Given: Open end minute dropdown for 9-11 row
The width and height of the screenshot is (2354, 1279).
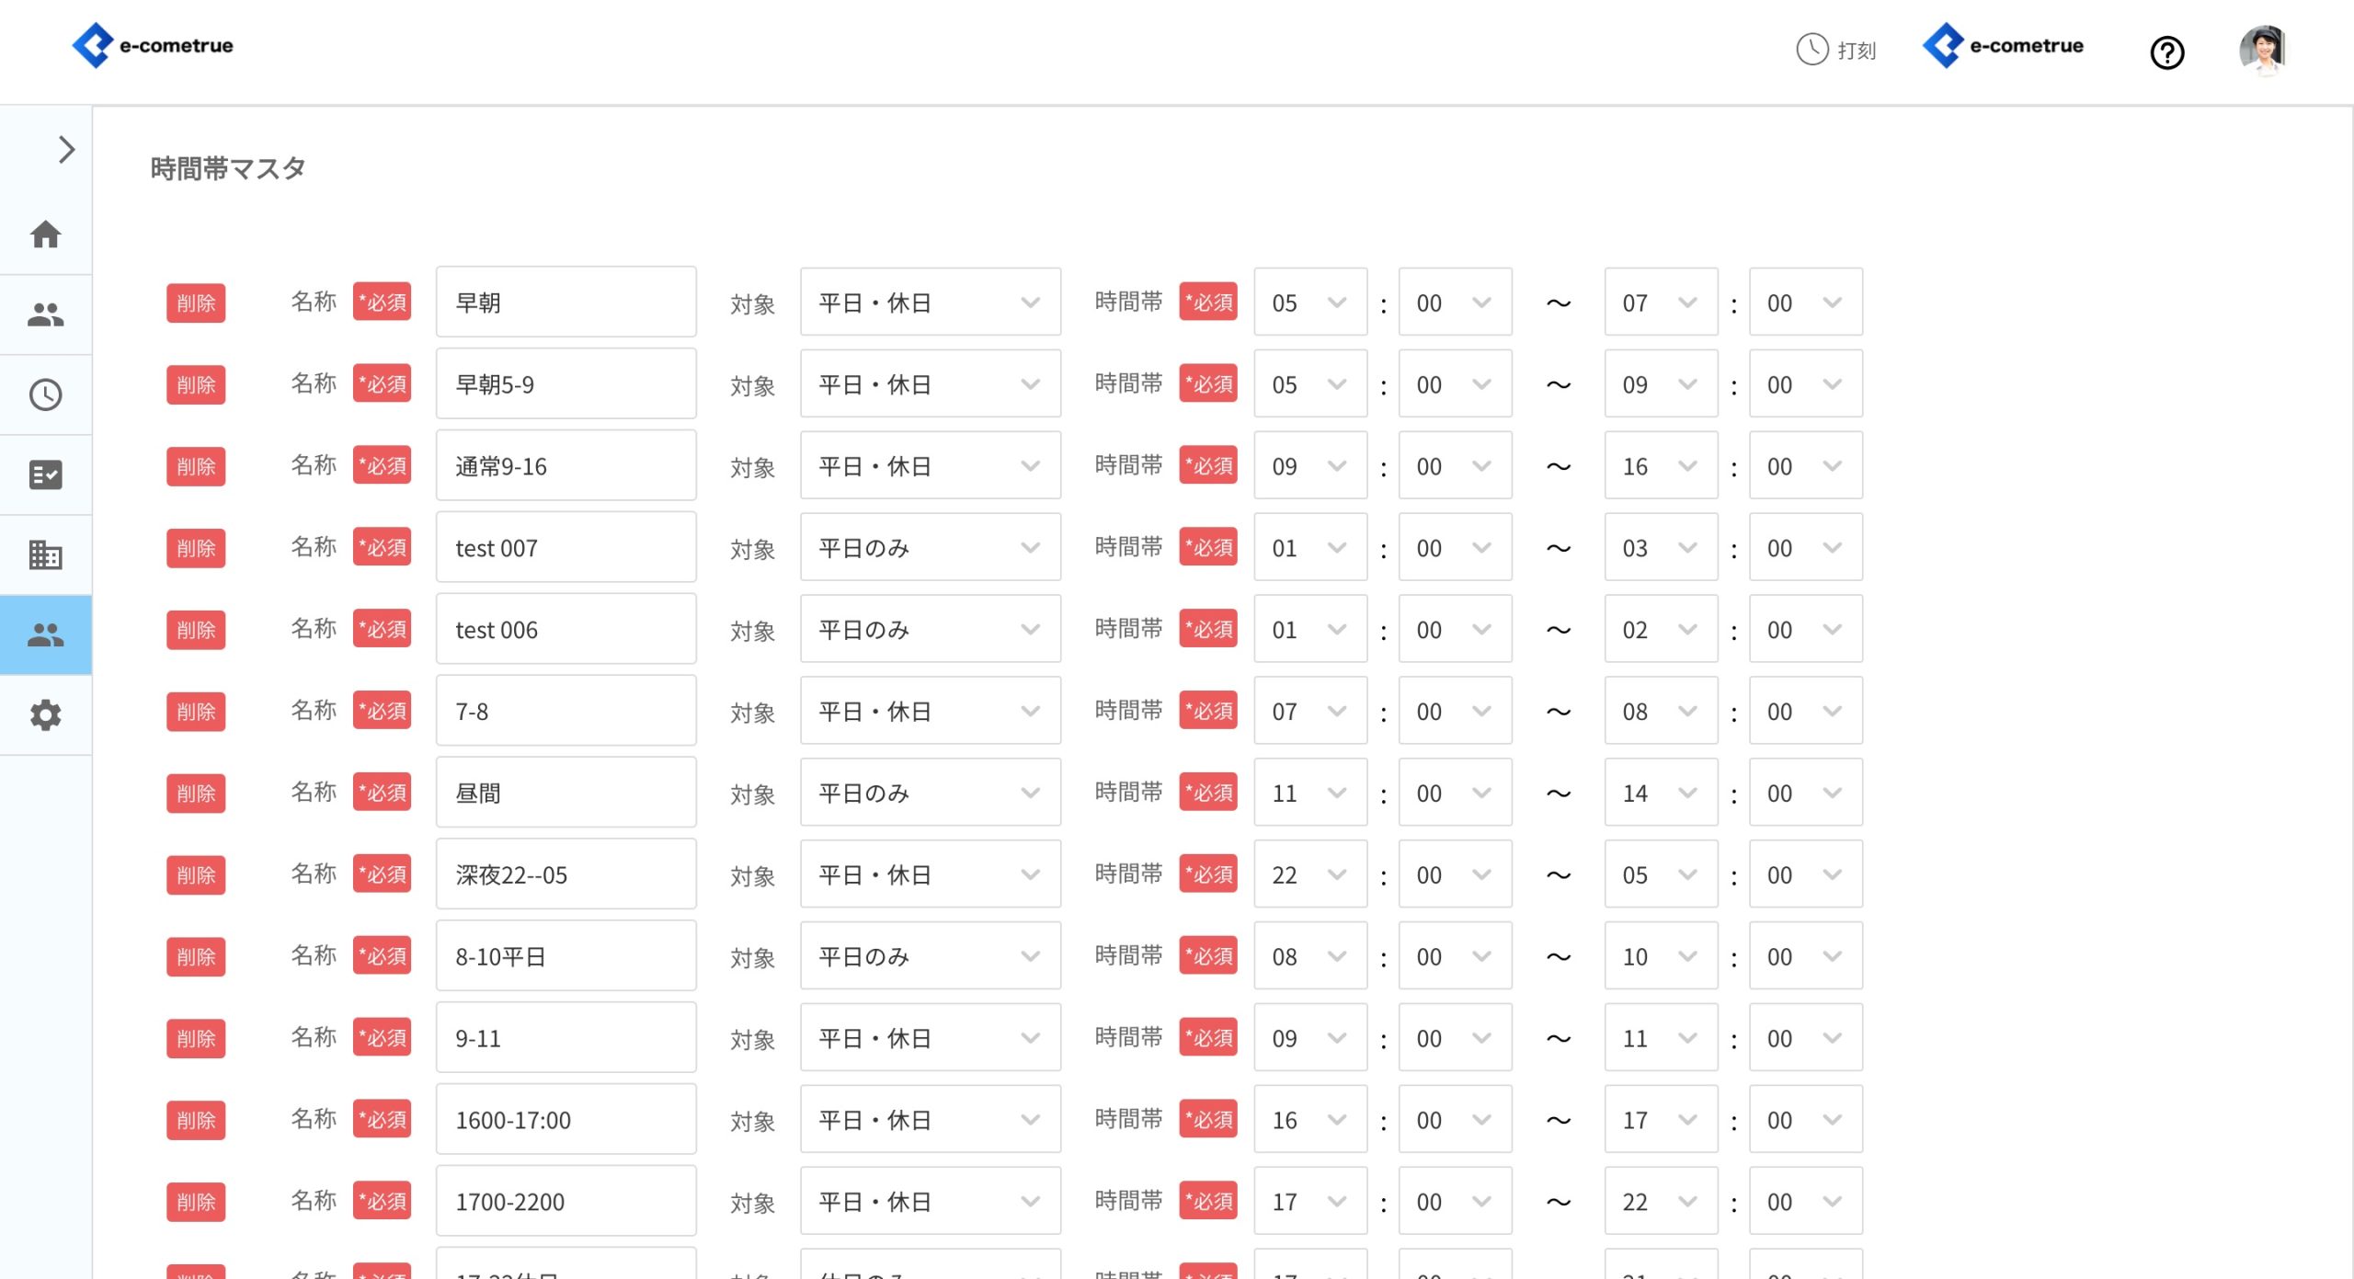Looking at the screenshot, I should [x=1804, y=1039].
